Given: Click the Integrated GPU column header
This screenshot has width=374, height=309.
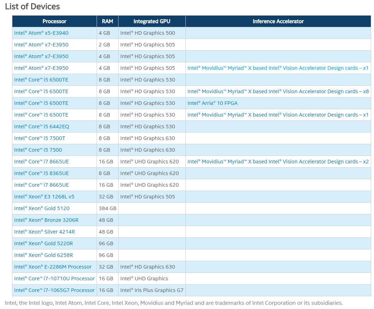Looking at the screenshot, I should coord(152,21).
